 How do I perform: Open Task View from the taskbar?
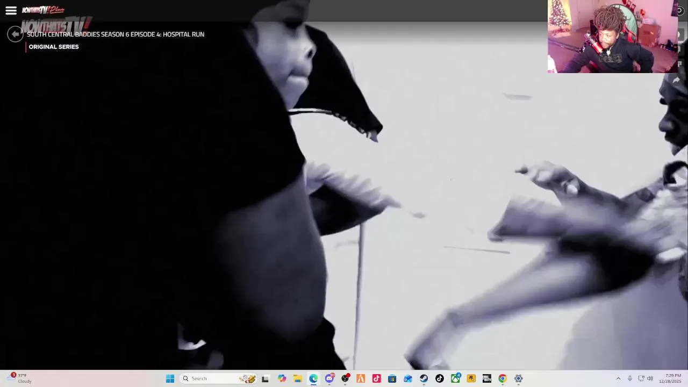point(265,378)
